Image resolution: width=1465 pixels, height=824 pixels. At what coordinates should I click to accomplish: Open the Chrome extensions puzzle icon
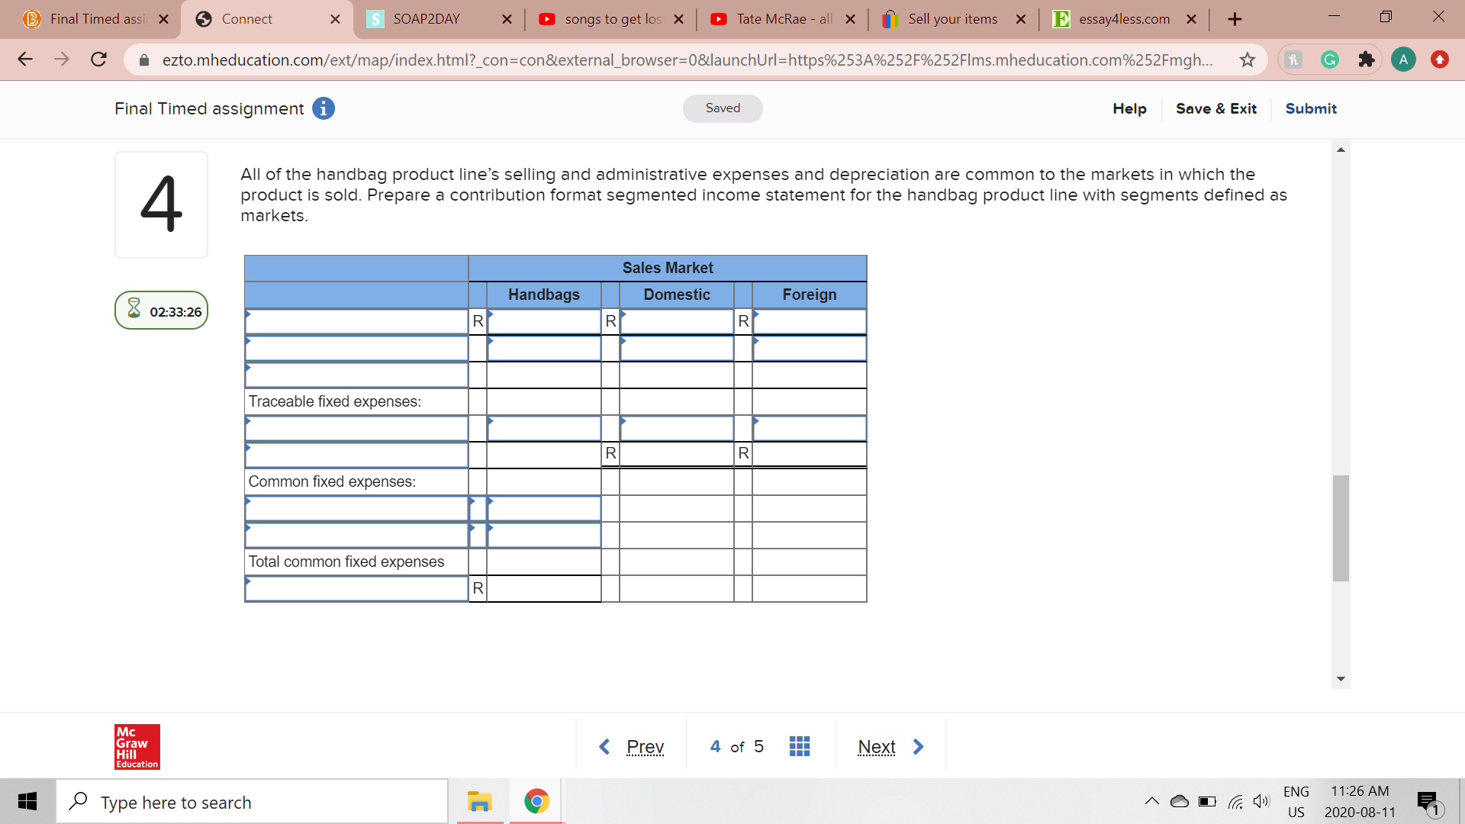click(x=1366, y=60)
